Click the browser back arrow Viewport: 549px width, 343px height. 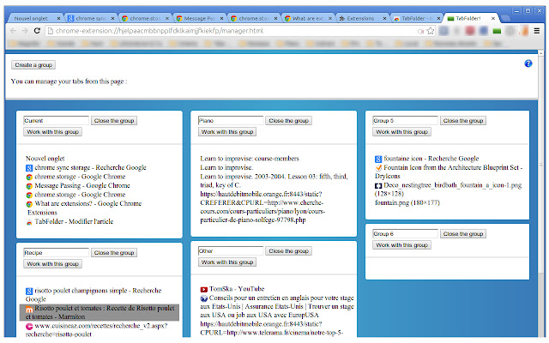(x=14, y=31)
